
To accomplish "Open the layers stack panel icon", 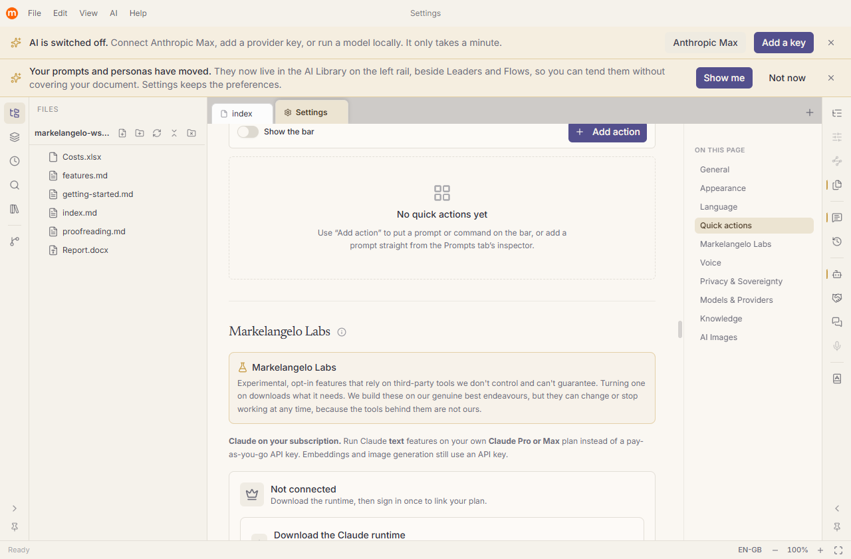I will point(15,137).
